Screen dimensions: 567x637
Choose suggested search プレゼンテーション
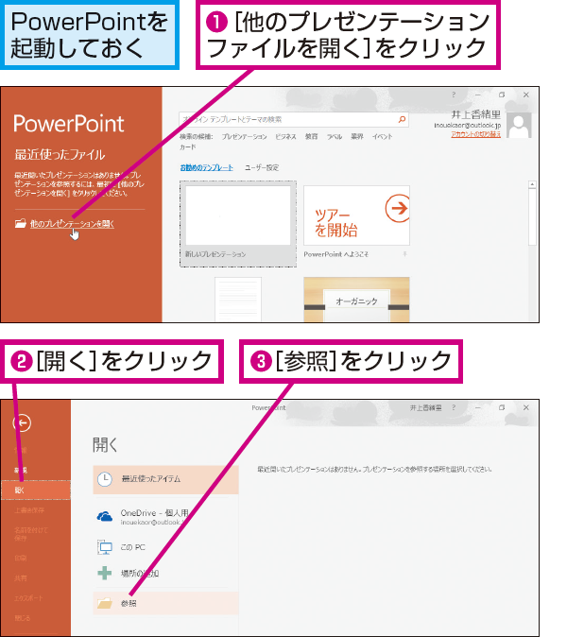point(244,137)
